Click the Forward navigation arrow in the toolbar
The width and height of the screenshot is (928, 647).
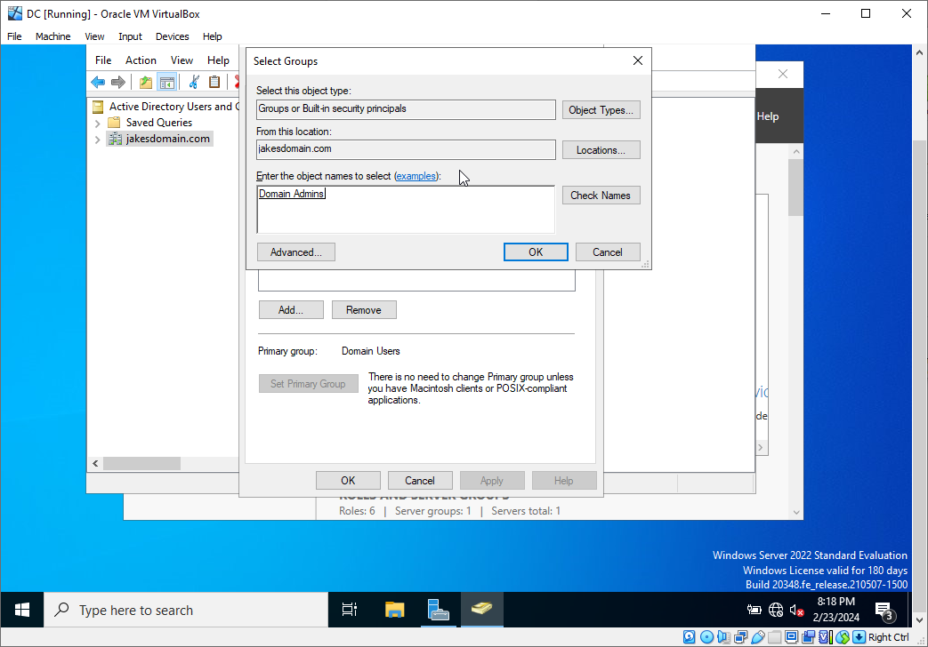click(118, 82)
